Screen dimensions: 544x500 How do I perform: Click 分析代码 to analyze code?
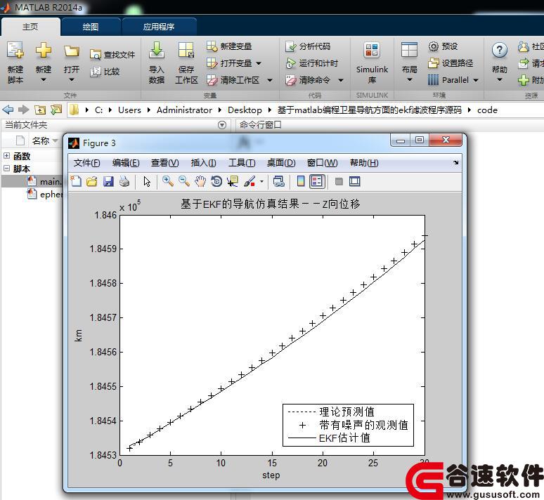[307, 46]
